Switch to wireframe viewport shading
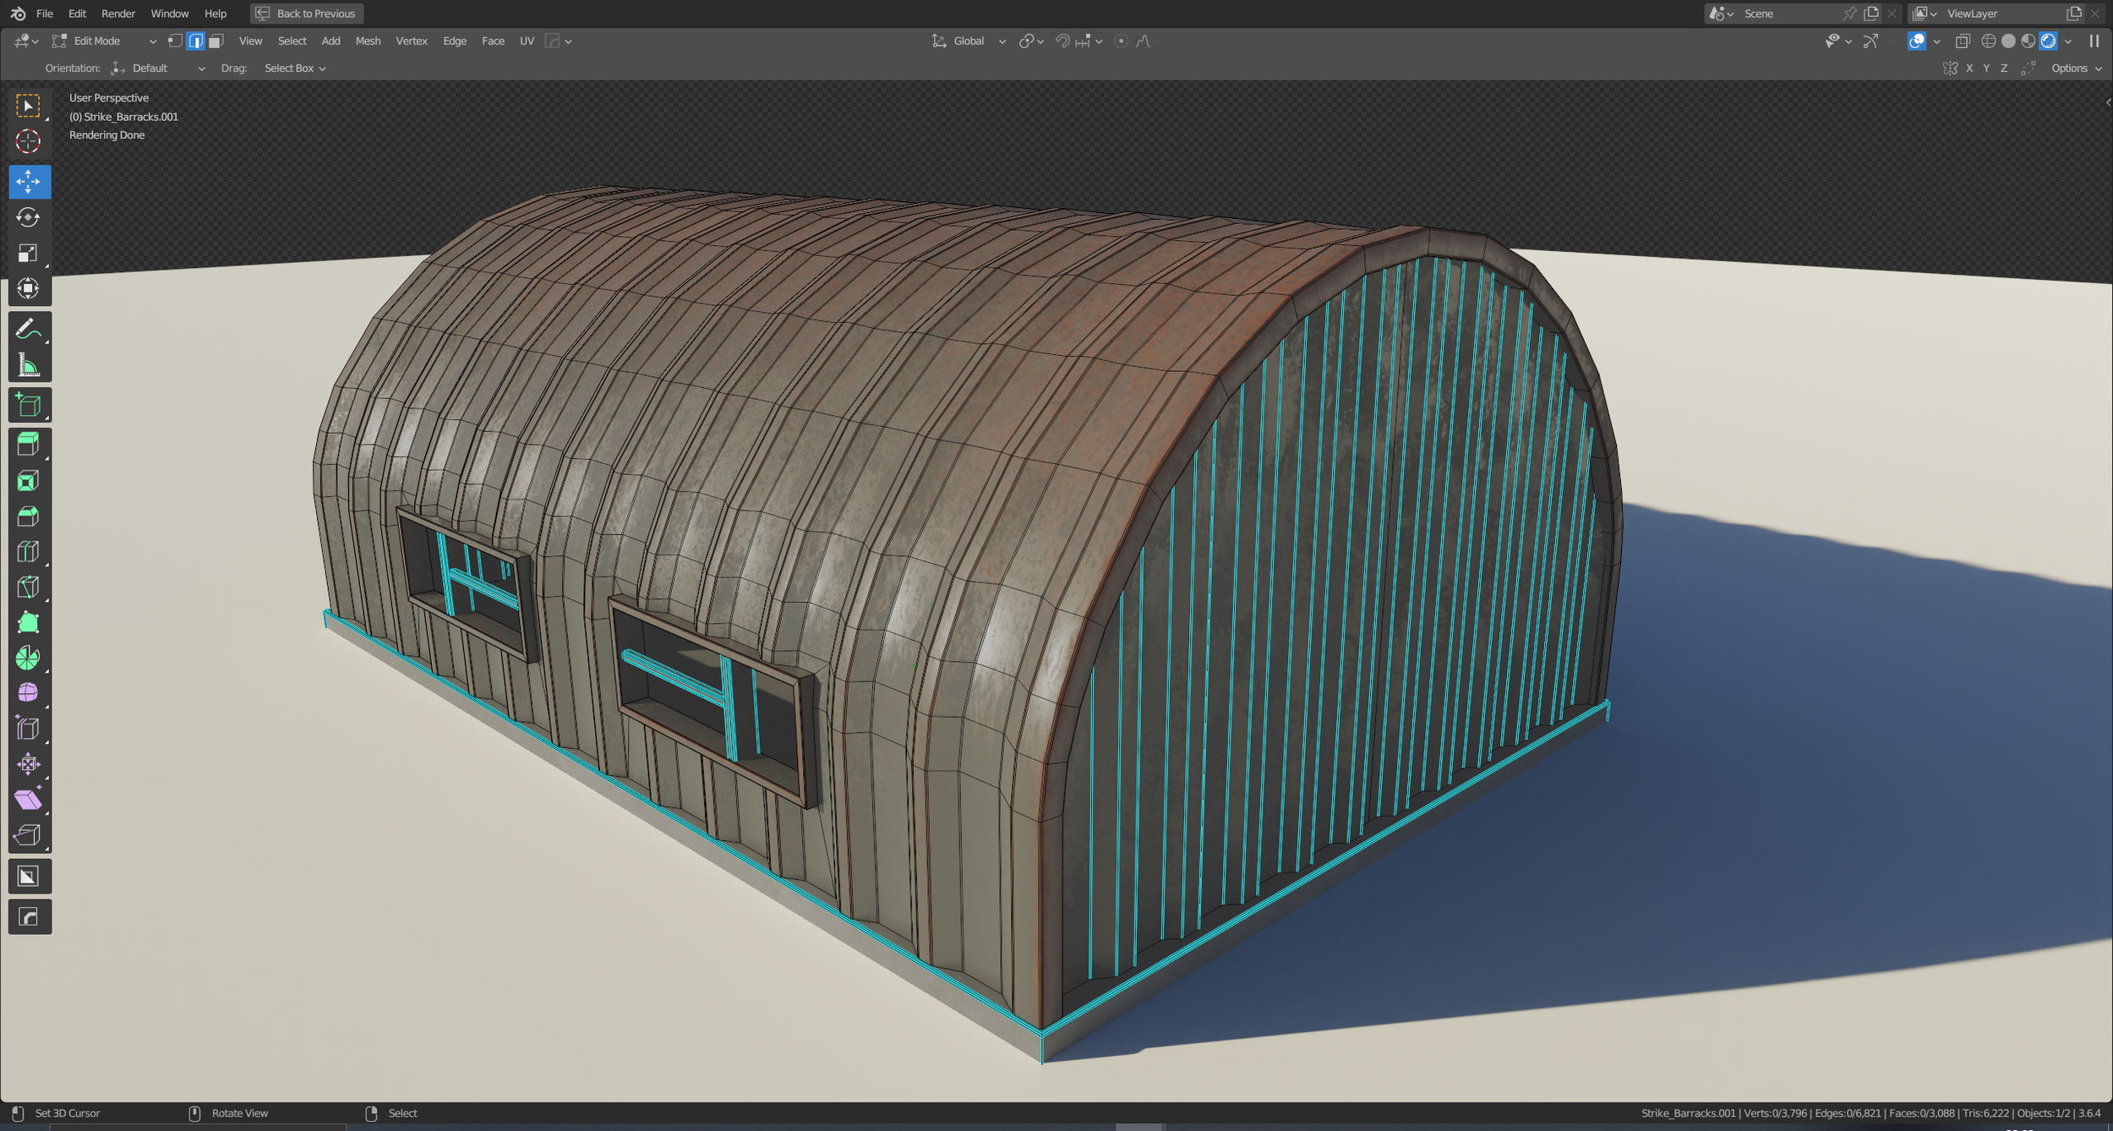2113x1131 pixels. pyautogui.click(x=1988, y=41)
